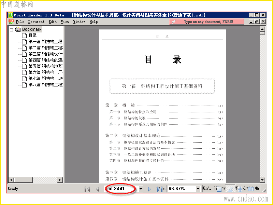Advance to next page arrow

click(x=149, y=189)
